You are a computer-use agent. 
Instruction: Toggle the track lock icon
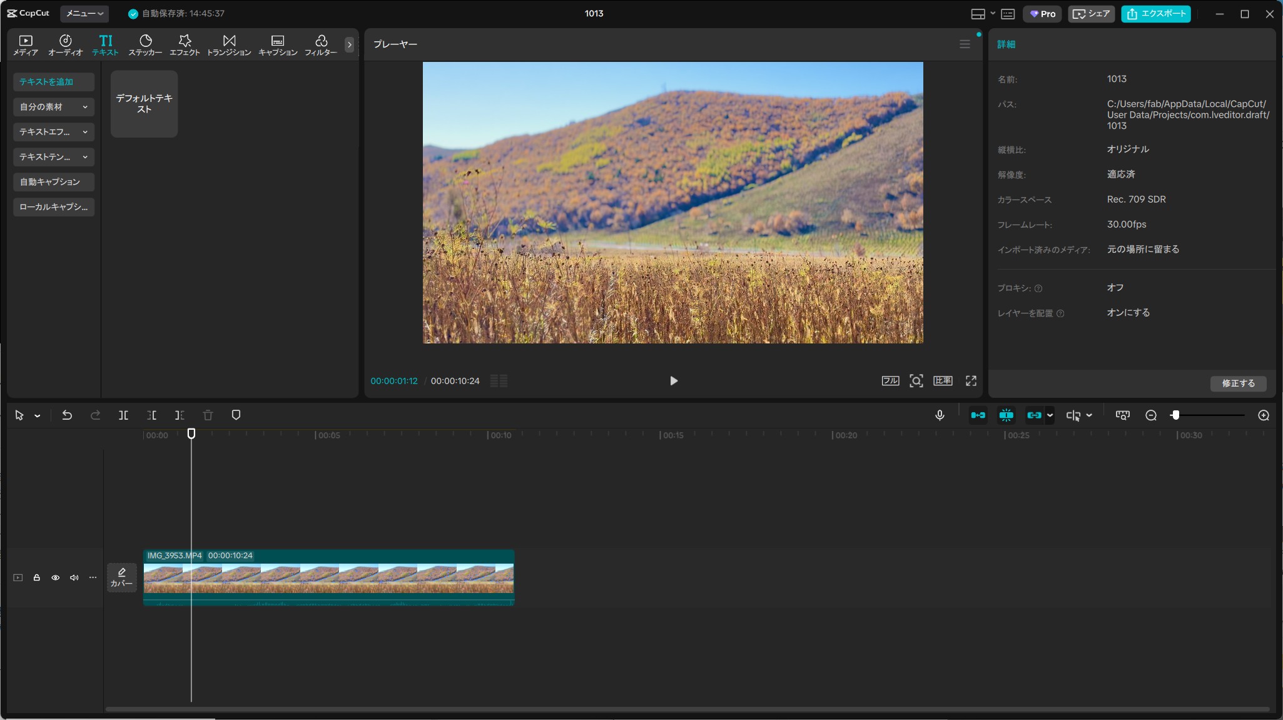tap(37, 577)
